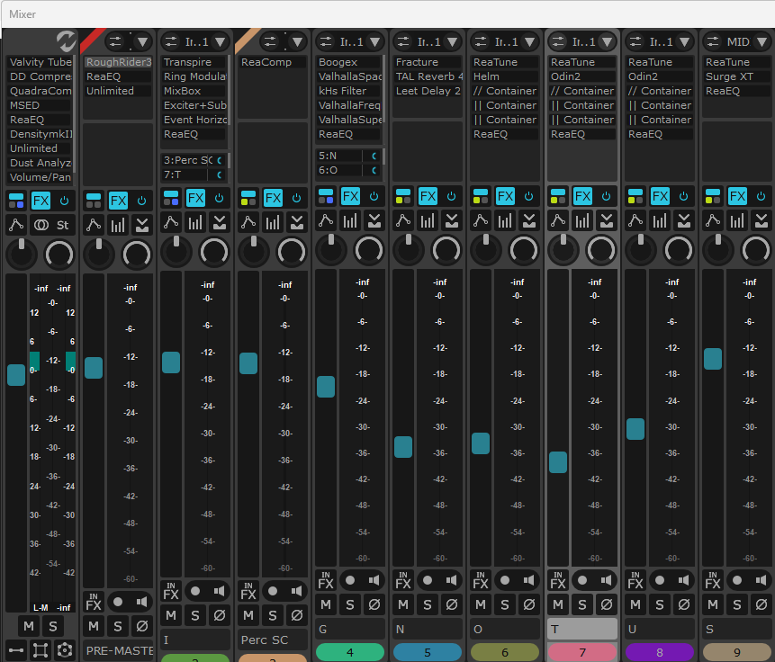Open track T input dropdown arrow
The height and width of the screenshot is (662, 775).
click(607, 42)
